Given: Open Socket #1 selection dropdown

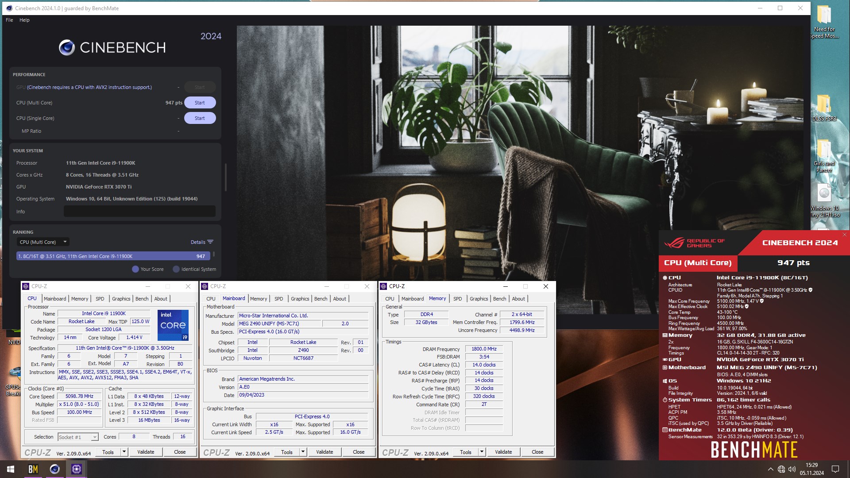Looking at the screenshot, I should [x=78, y=437].
